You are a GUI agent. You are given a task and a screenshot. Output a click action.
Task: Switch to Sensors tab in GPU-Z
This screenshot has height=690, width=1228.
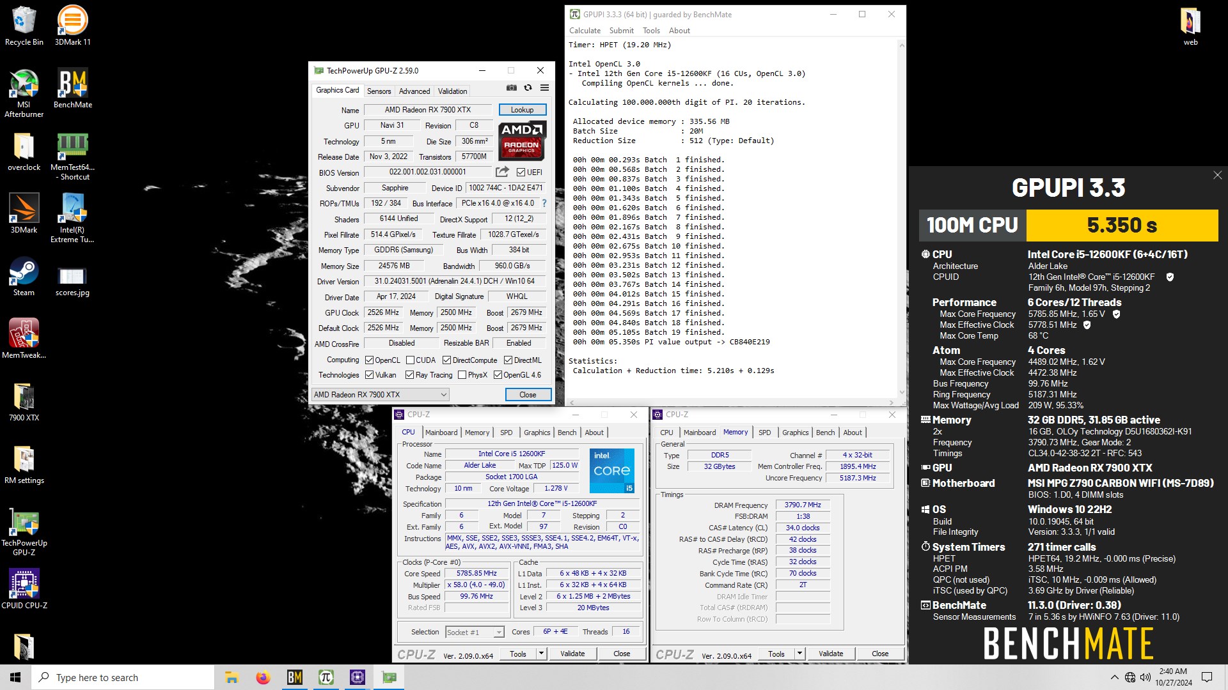coord(379,91)
